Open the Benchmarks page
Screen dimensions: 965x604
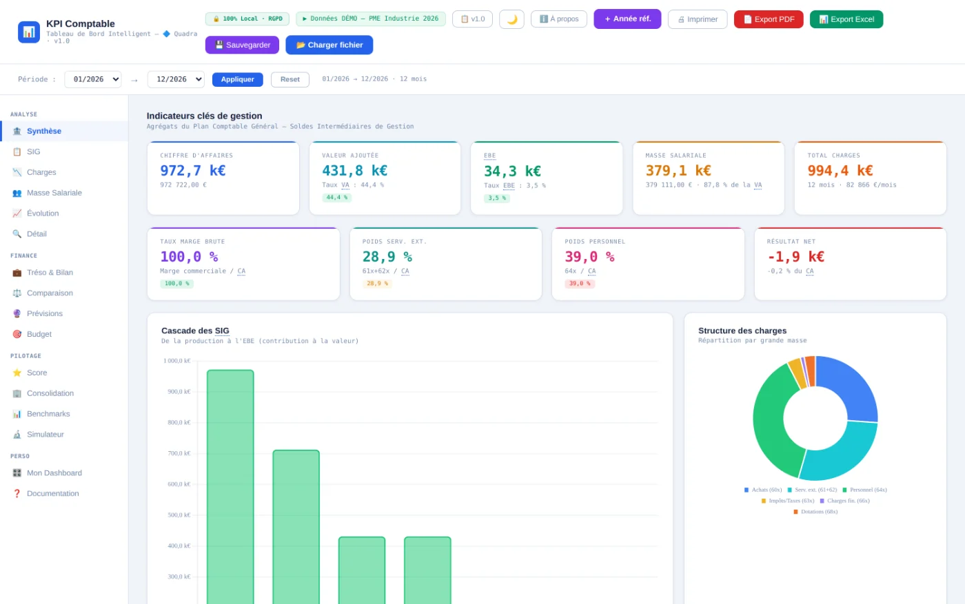click(x=64, y=414)
